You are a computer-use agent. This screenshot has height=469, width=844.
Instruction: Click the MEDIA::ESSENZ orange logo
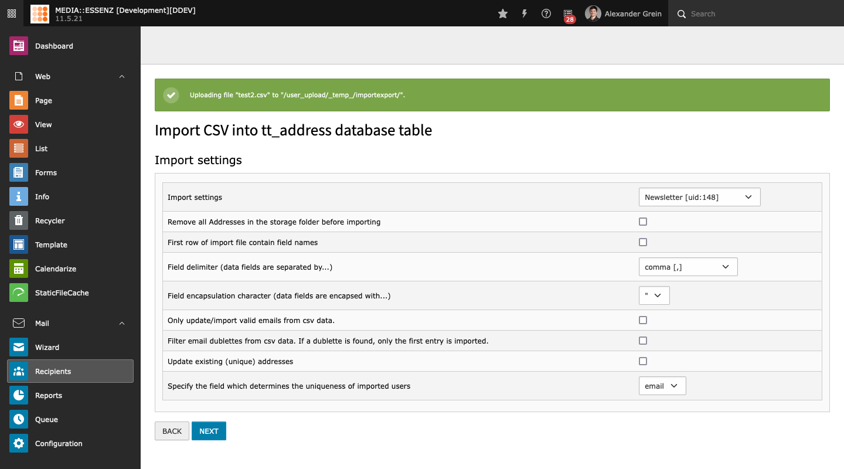tap(40, 13)
